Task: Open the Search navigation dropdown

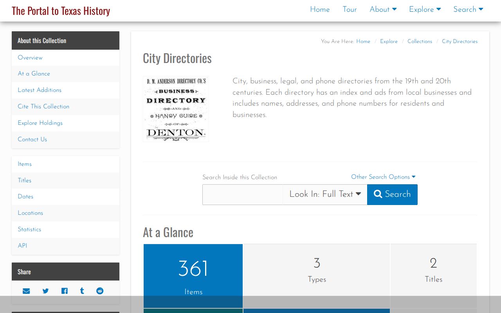Action: click(468, 9)
